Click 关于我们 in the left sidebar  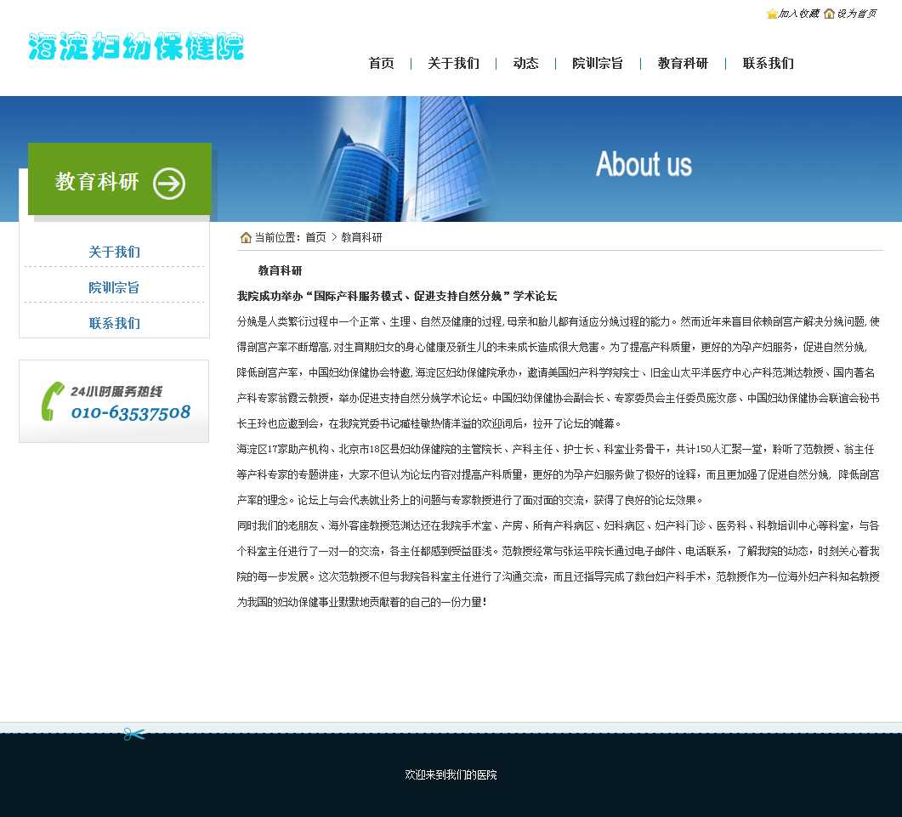pos(114,252)
